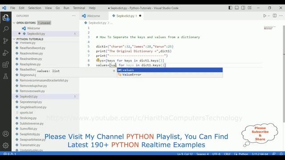Click Ln 9, Col 12 status entry
Screen dimensions: 285x160
point(185,154)
